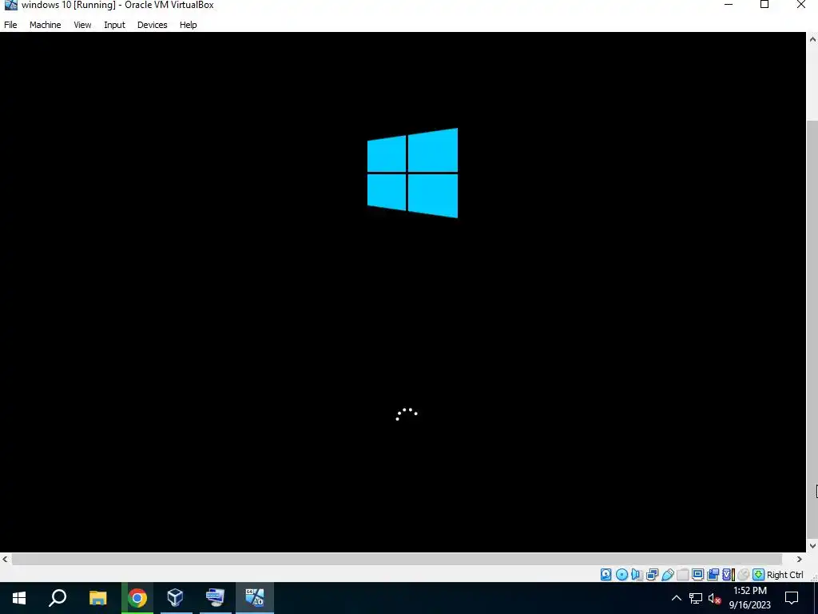Show hidden system tray icons

(676, 598)
